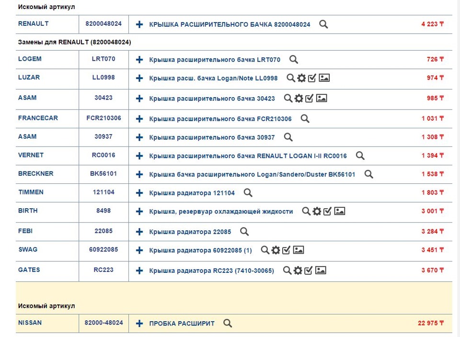Expand LUZAR LL0998 row plus sign
The image size is (460, 337).
click(x=139, y=78)
